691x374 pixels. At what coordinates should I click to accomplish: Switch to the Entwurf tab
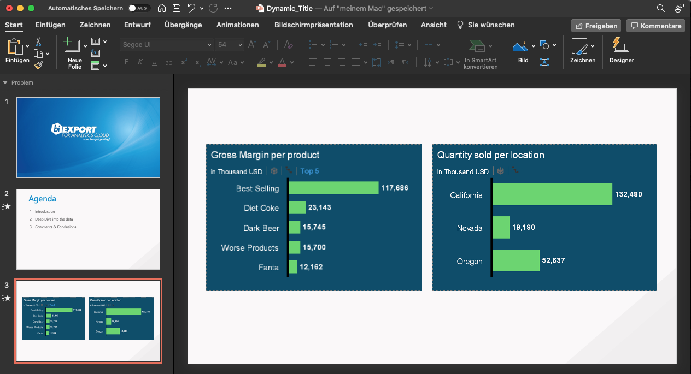[x=137, y=25]
